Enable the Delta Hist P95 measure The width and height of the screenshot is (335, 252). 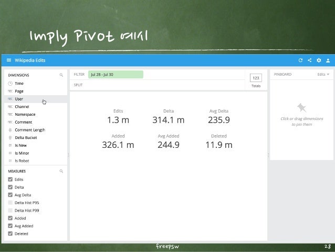(10, 203)
